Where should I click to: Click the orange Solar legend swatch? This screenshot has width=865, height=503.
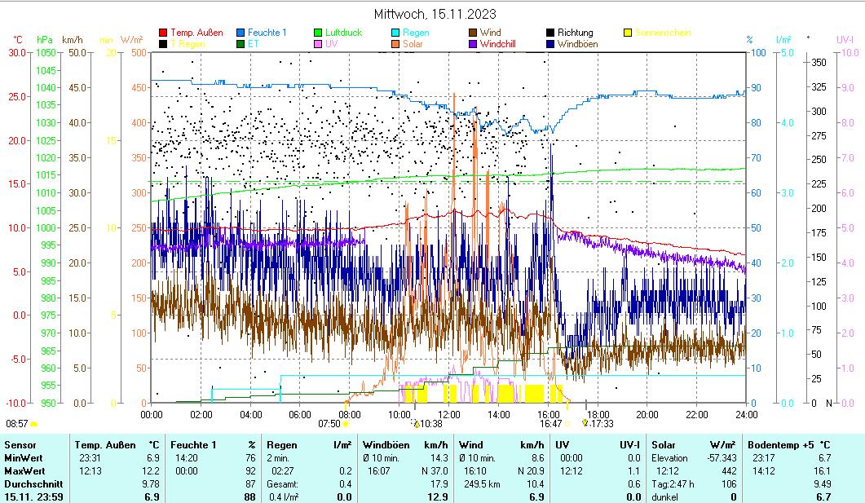(395, 44)
